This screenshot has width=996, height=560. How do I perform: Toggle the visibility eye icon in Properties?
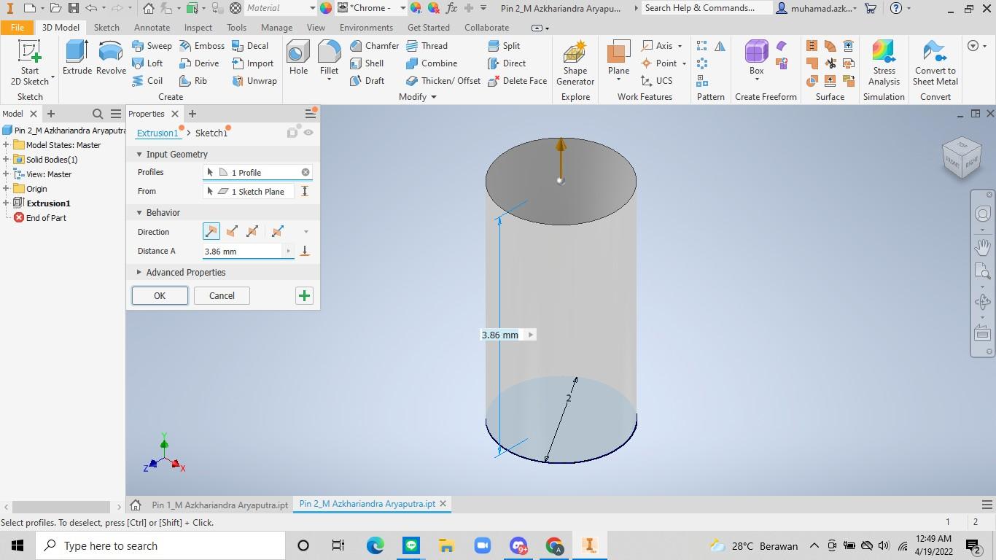[308, 133]
